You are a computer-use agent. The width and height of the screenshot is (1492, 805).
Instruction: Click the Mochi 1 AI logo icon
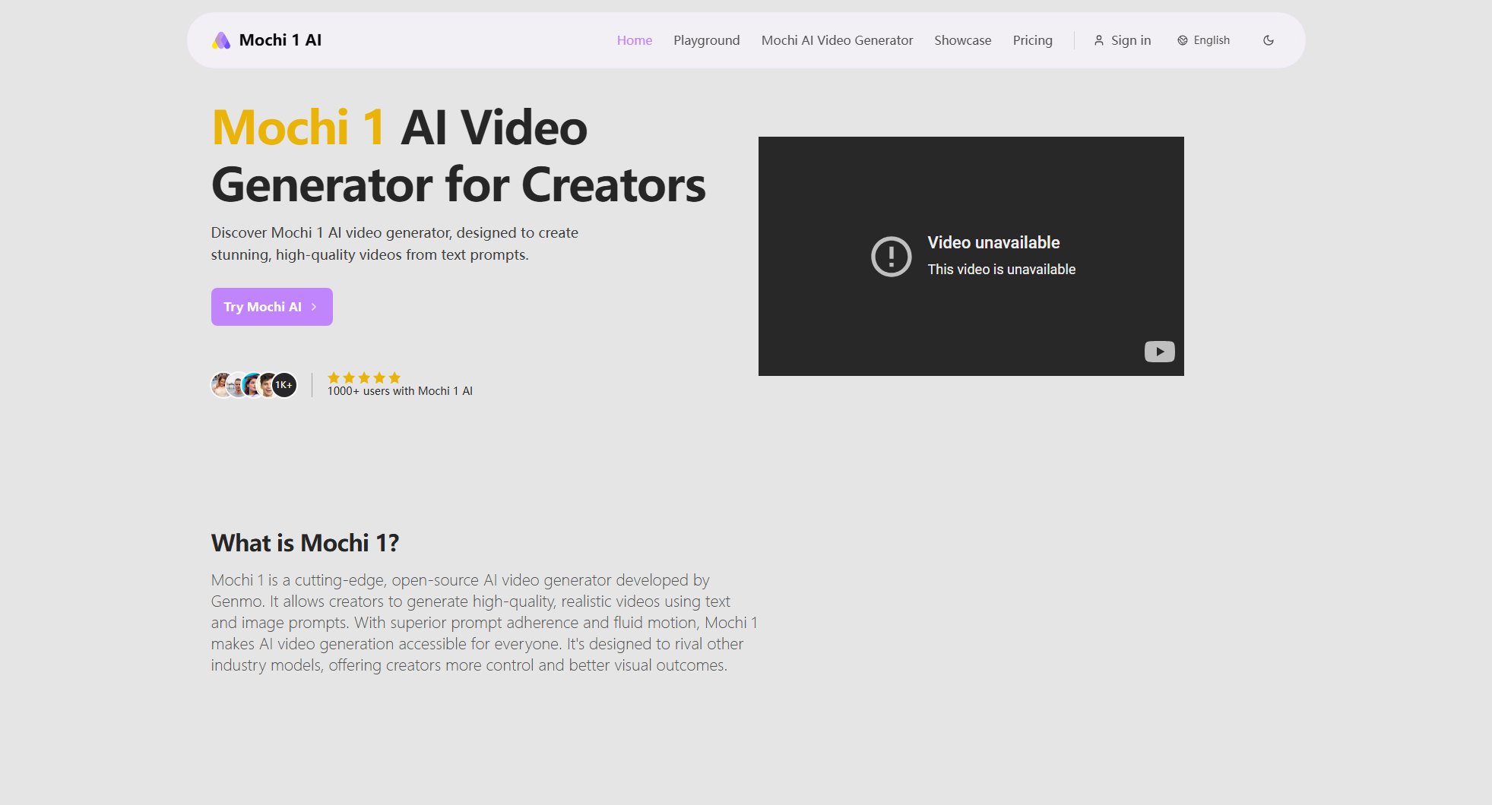click(221, 40)
